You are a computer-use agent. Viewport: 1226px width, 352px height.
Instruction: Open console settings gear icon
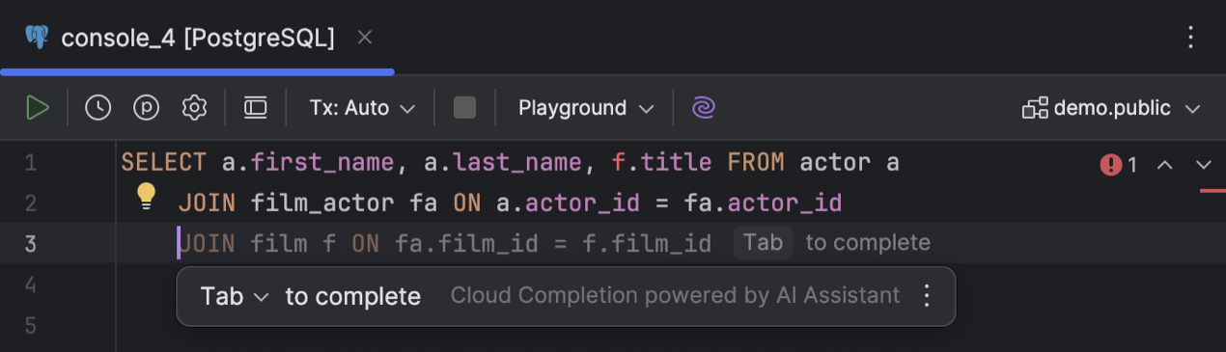point(195,107)
